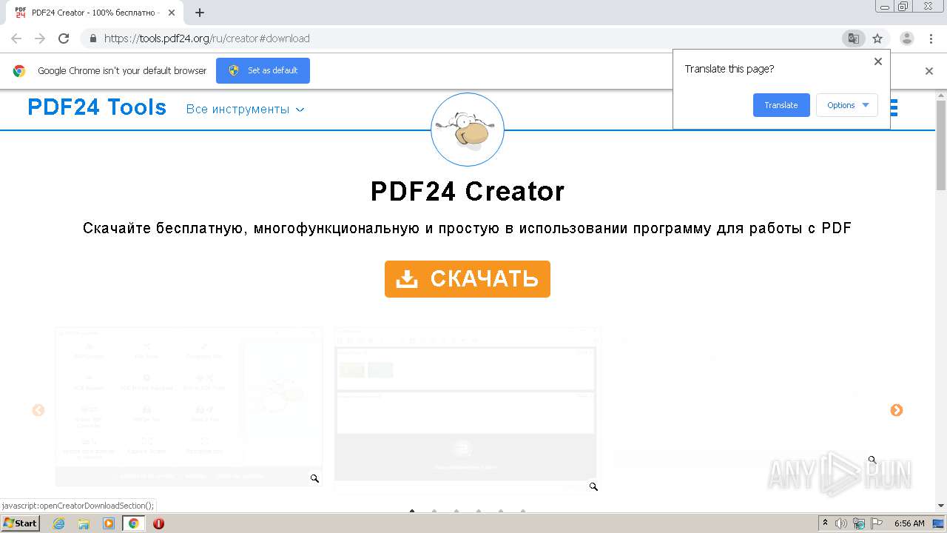947x533 pixels.
Task: Open the Windows Start menu
Action: click(x=21, y=523)
